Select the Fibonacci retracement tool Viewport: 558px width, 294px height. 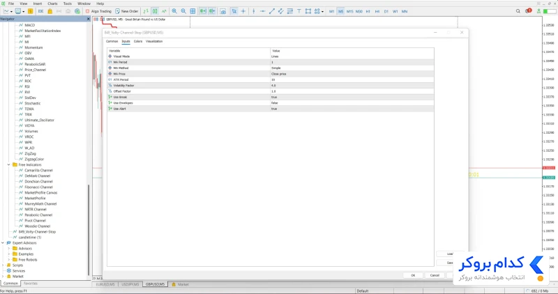pyautogui.click(x=290, y=11)
